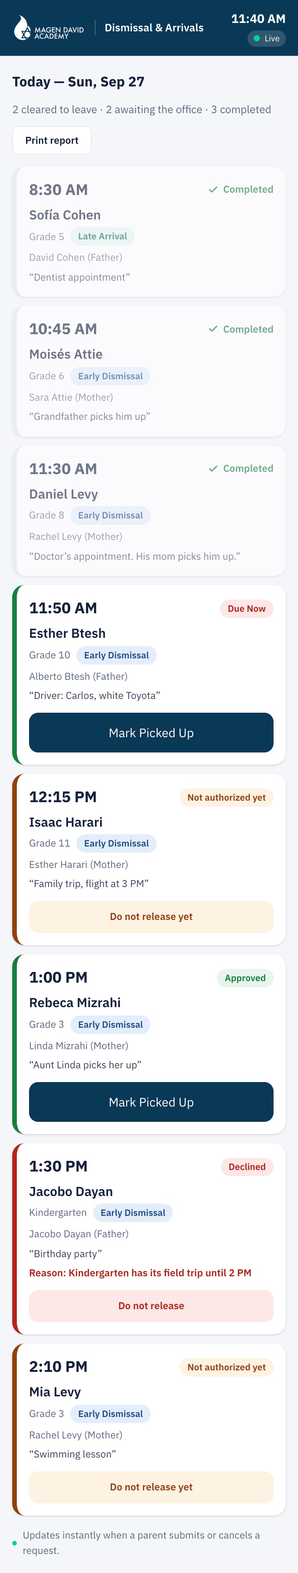Click the Not authorized yet badge for Isaac Harari
Viewport: 298px width, 1573px height.
(x=227, y=798)
